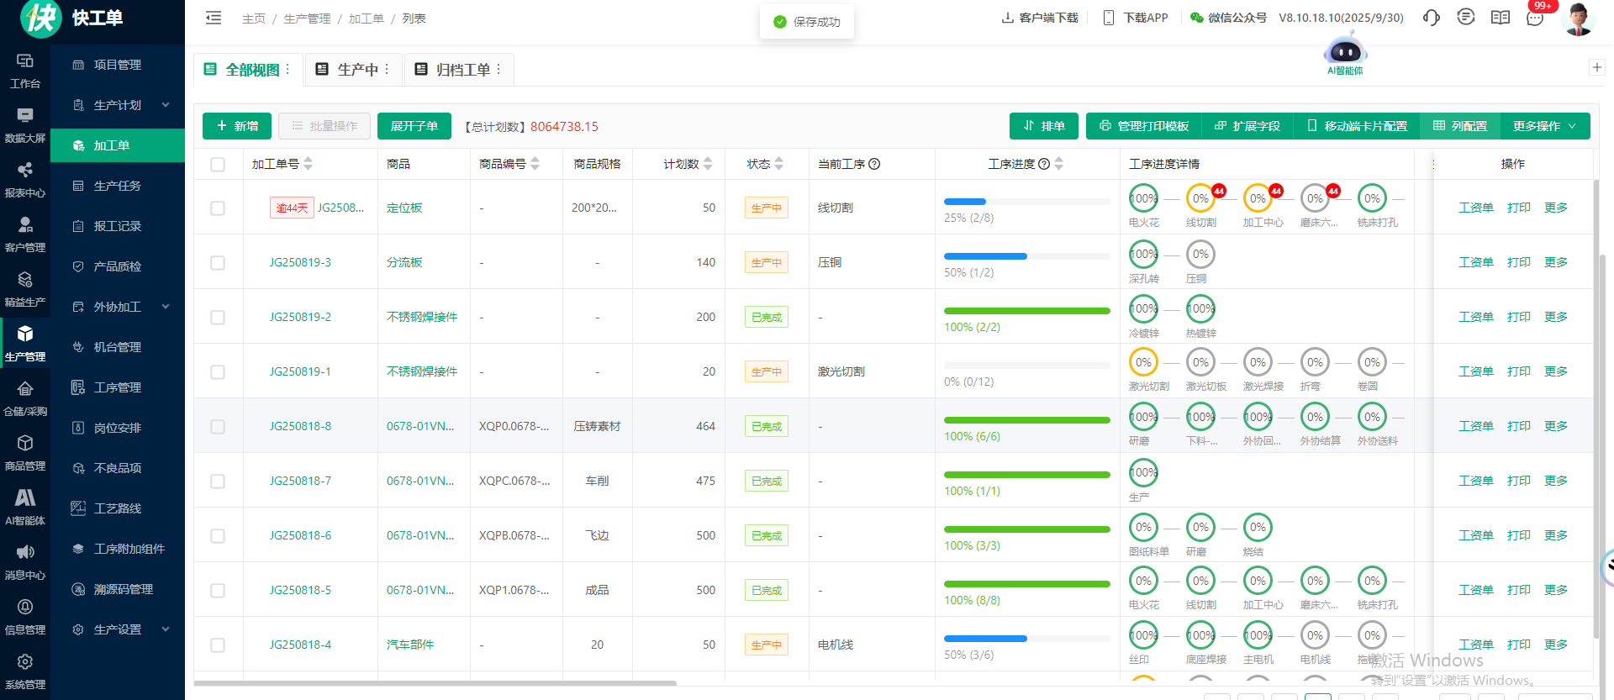
Task: Click the horizontal scrollbar below the table
Action: click(x=435, y=683)
